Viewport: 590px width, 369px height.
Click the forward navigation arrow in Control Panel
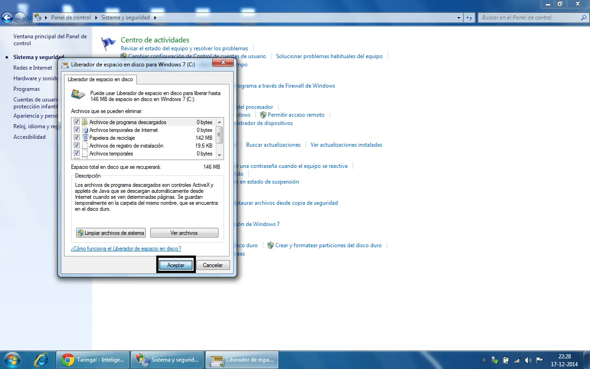20,18
